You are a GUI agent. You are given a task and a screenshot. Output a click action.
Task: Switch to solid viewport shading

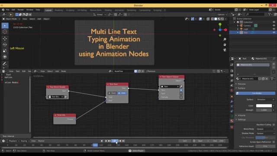pos(216,19)
